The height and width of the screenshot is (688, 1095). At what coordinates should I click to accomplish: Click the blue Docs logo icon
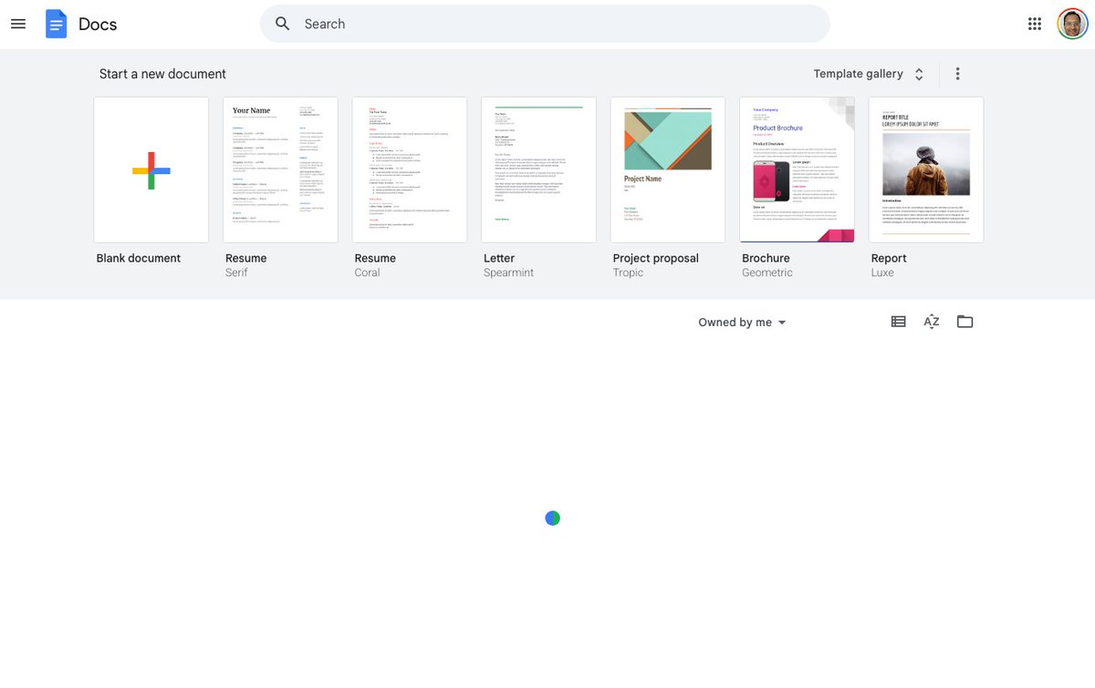click(57, 24)
